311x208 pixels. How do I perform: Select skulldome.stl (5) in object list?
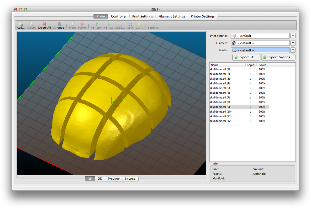pos(220,88)
